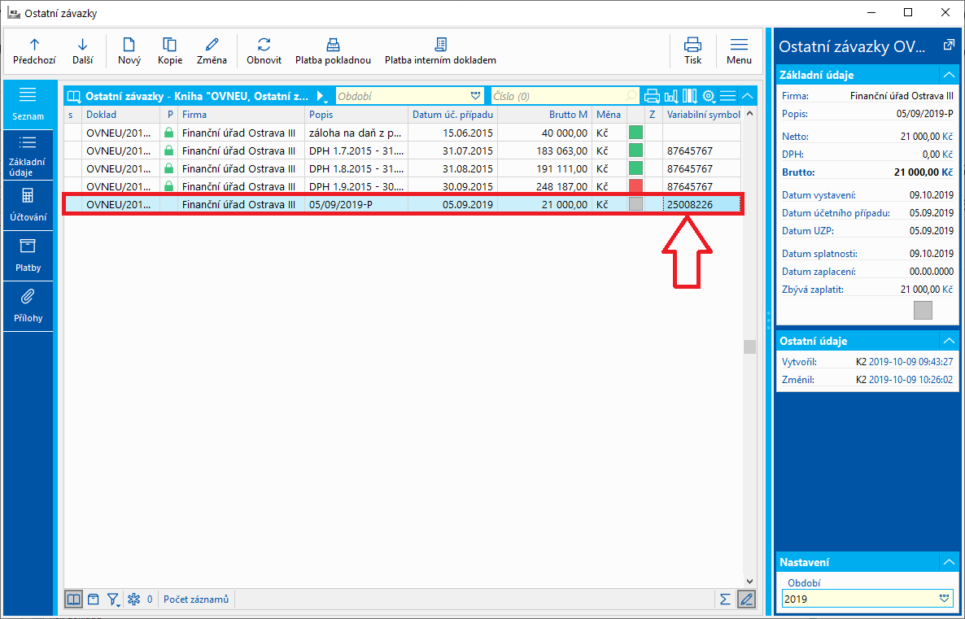
Task: Maximize the Ostatní závazky window
Action: 908,12
